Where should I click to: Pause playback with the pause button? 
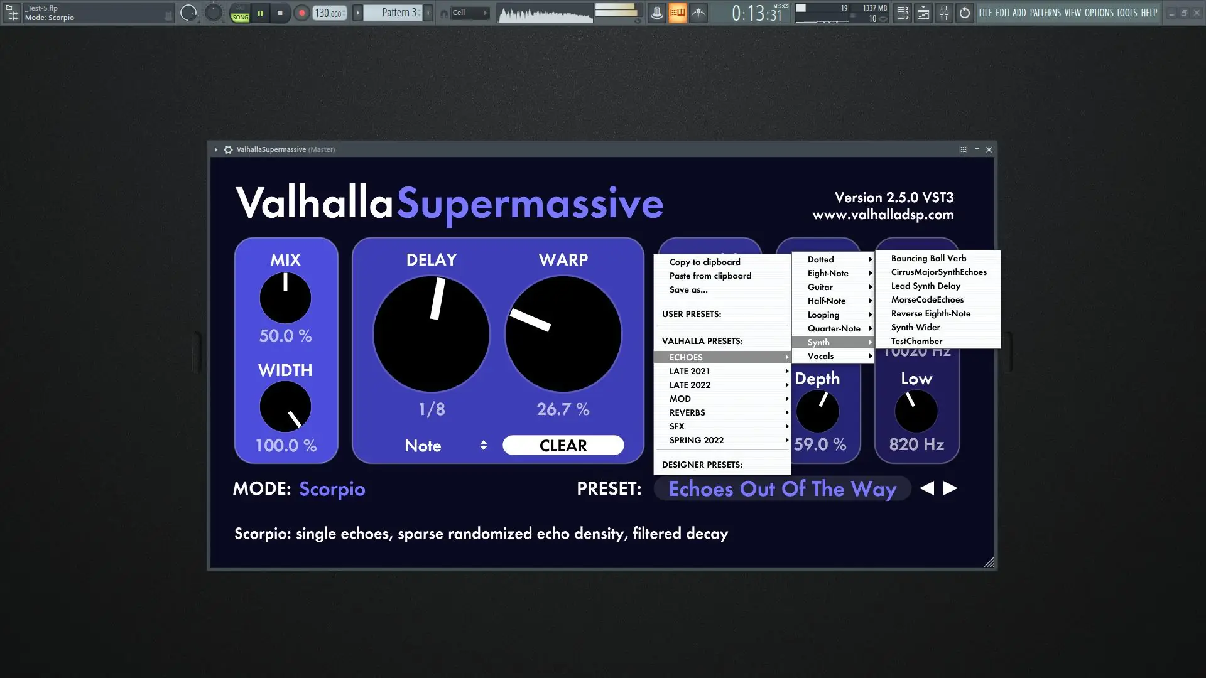(260, 13)
